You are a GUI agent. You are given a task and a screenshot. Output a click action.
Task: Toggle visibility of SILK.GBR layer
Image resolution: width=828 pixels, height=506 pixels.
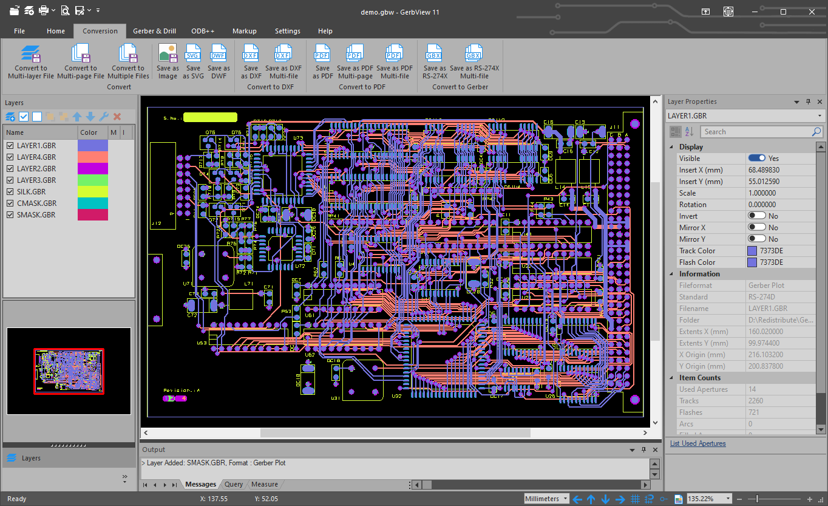tap(10, 191)
